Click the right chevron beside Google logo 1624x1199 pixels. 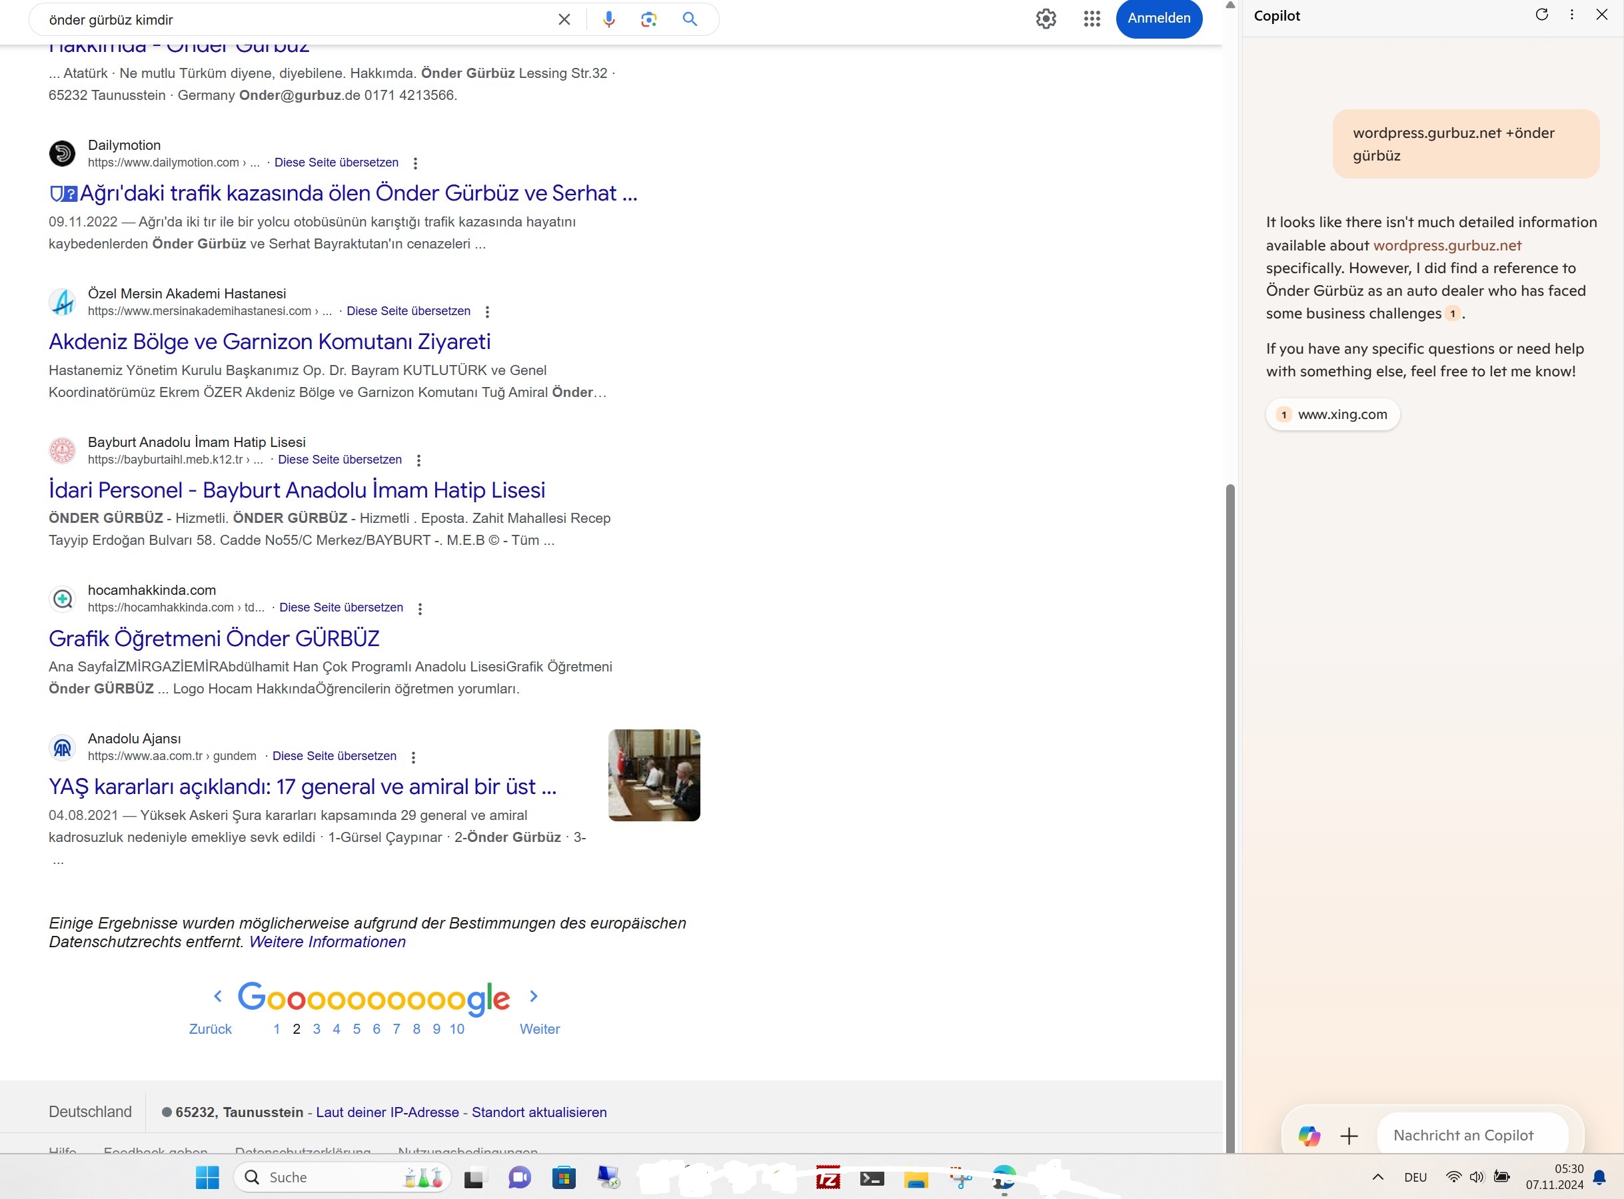[x=534, y=997]
